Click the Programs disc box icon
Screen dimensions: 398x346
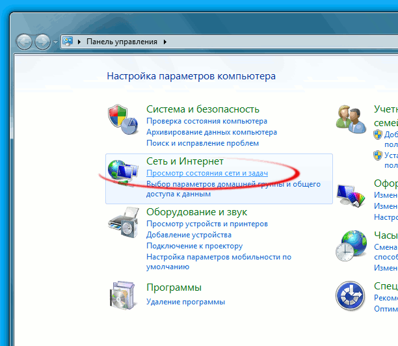122,297
